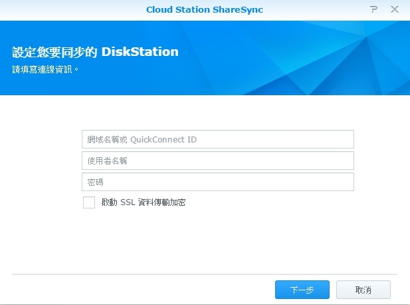Focus the 網域名稱或 QuickConnect ID field
This screenshot has width=410, height=305.
click(217, 139)
